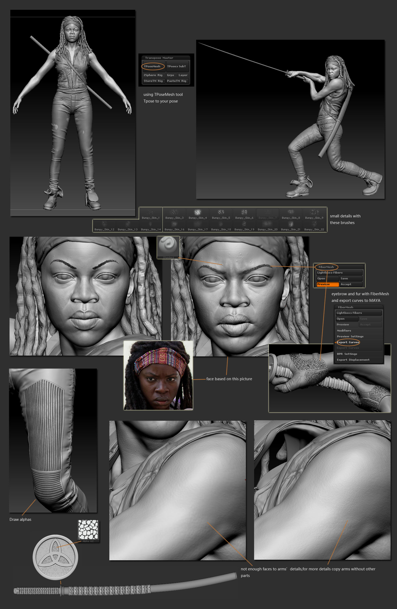Select the Bumpy_Skin_8 brush

click(291, 214)
